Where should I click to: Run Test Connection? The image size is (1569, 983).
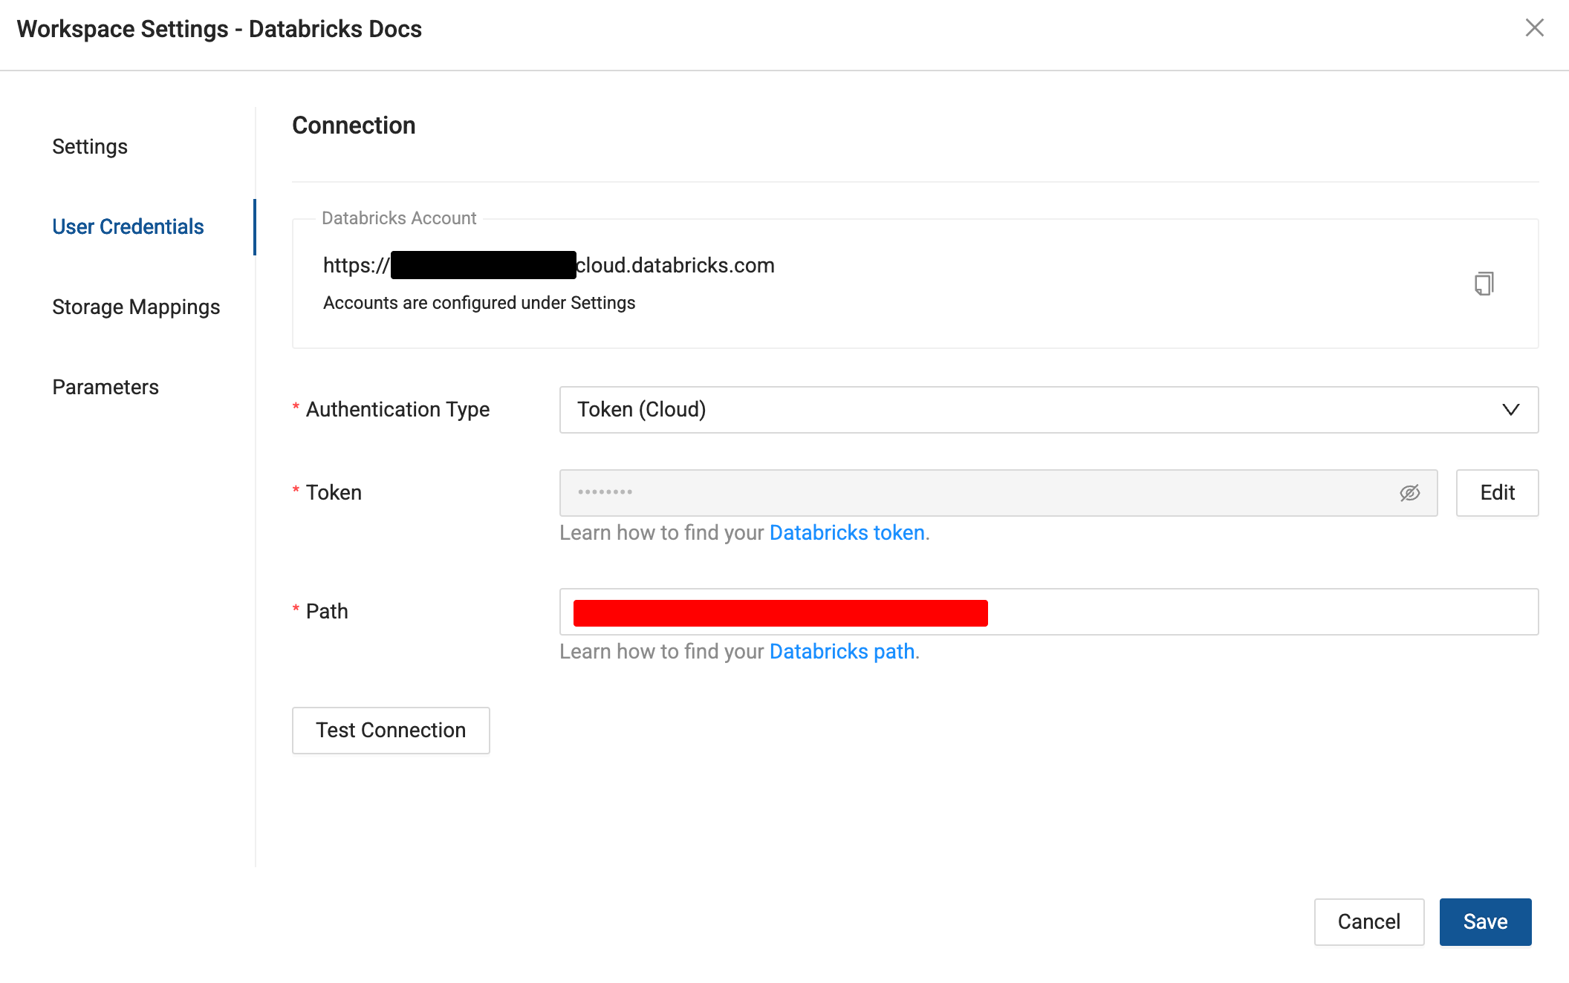391,731
